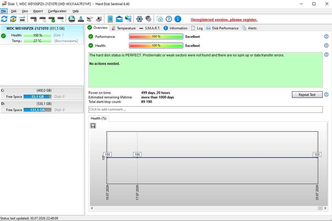Click the question mark help toolbar icon
The width and height of the screenshot is (332, 221).
coord(169,19)
